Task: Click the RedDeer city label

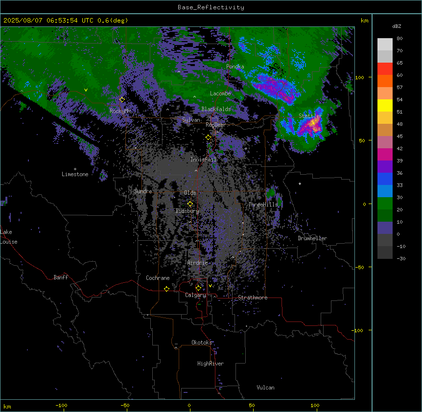Action: [216, 125]
